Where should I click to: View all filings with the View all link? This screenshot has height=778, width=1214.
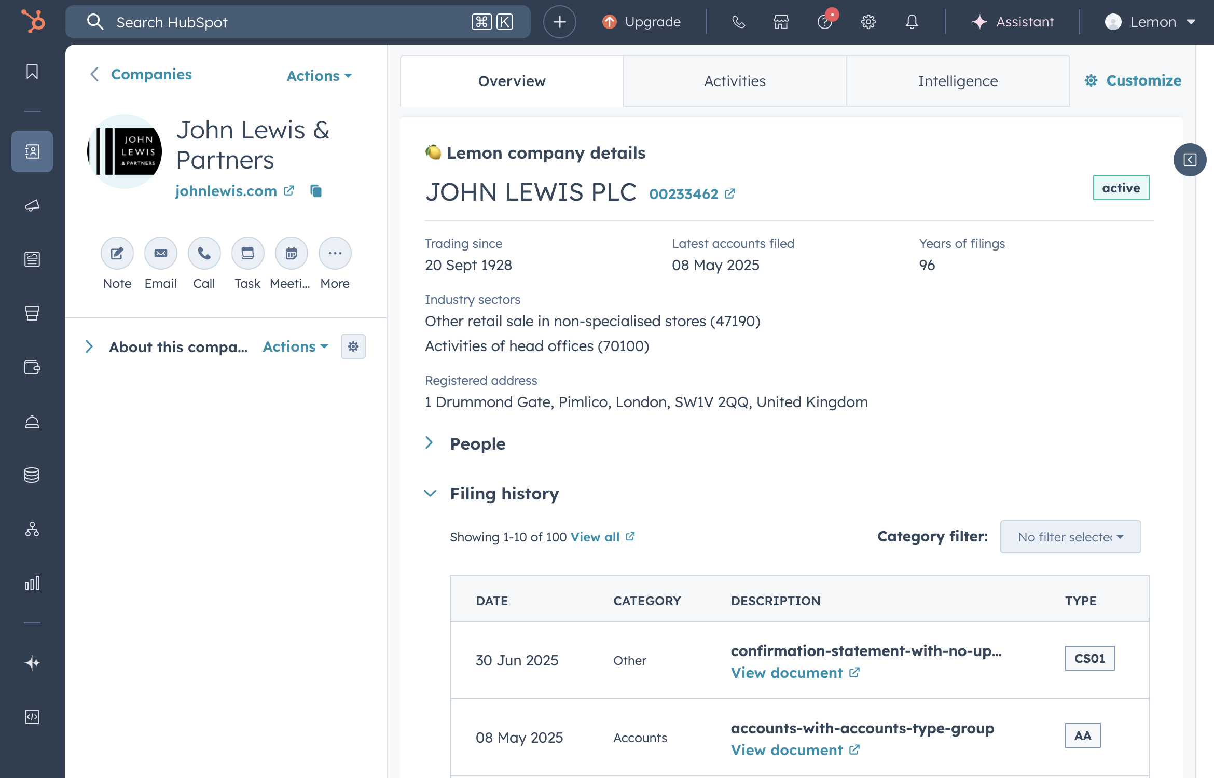click(x=595, y=537)
